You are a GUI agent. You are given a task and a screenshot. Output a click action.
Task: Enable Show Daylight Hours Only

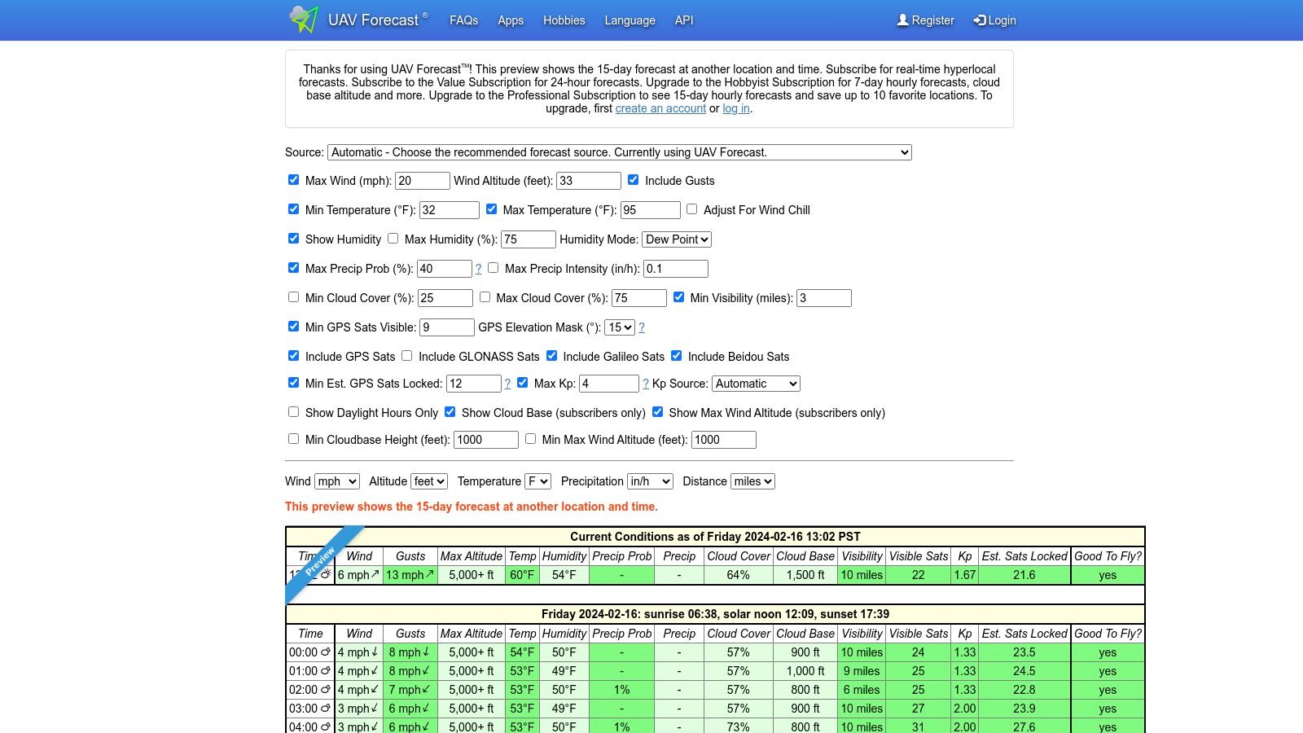click(293, 412)
